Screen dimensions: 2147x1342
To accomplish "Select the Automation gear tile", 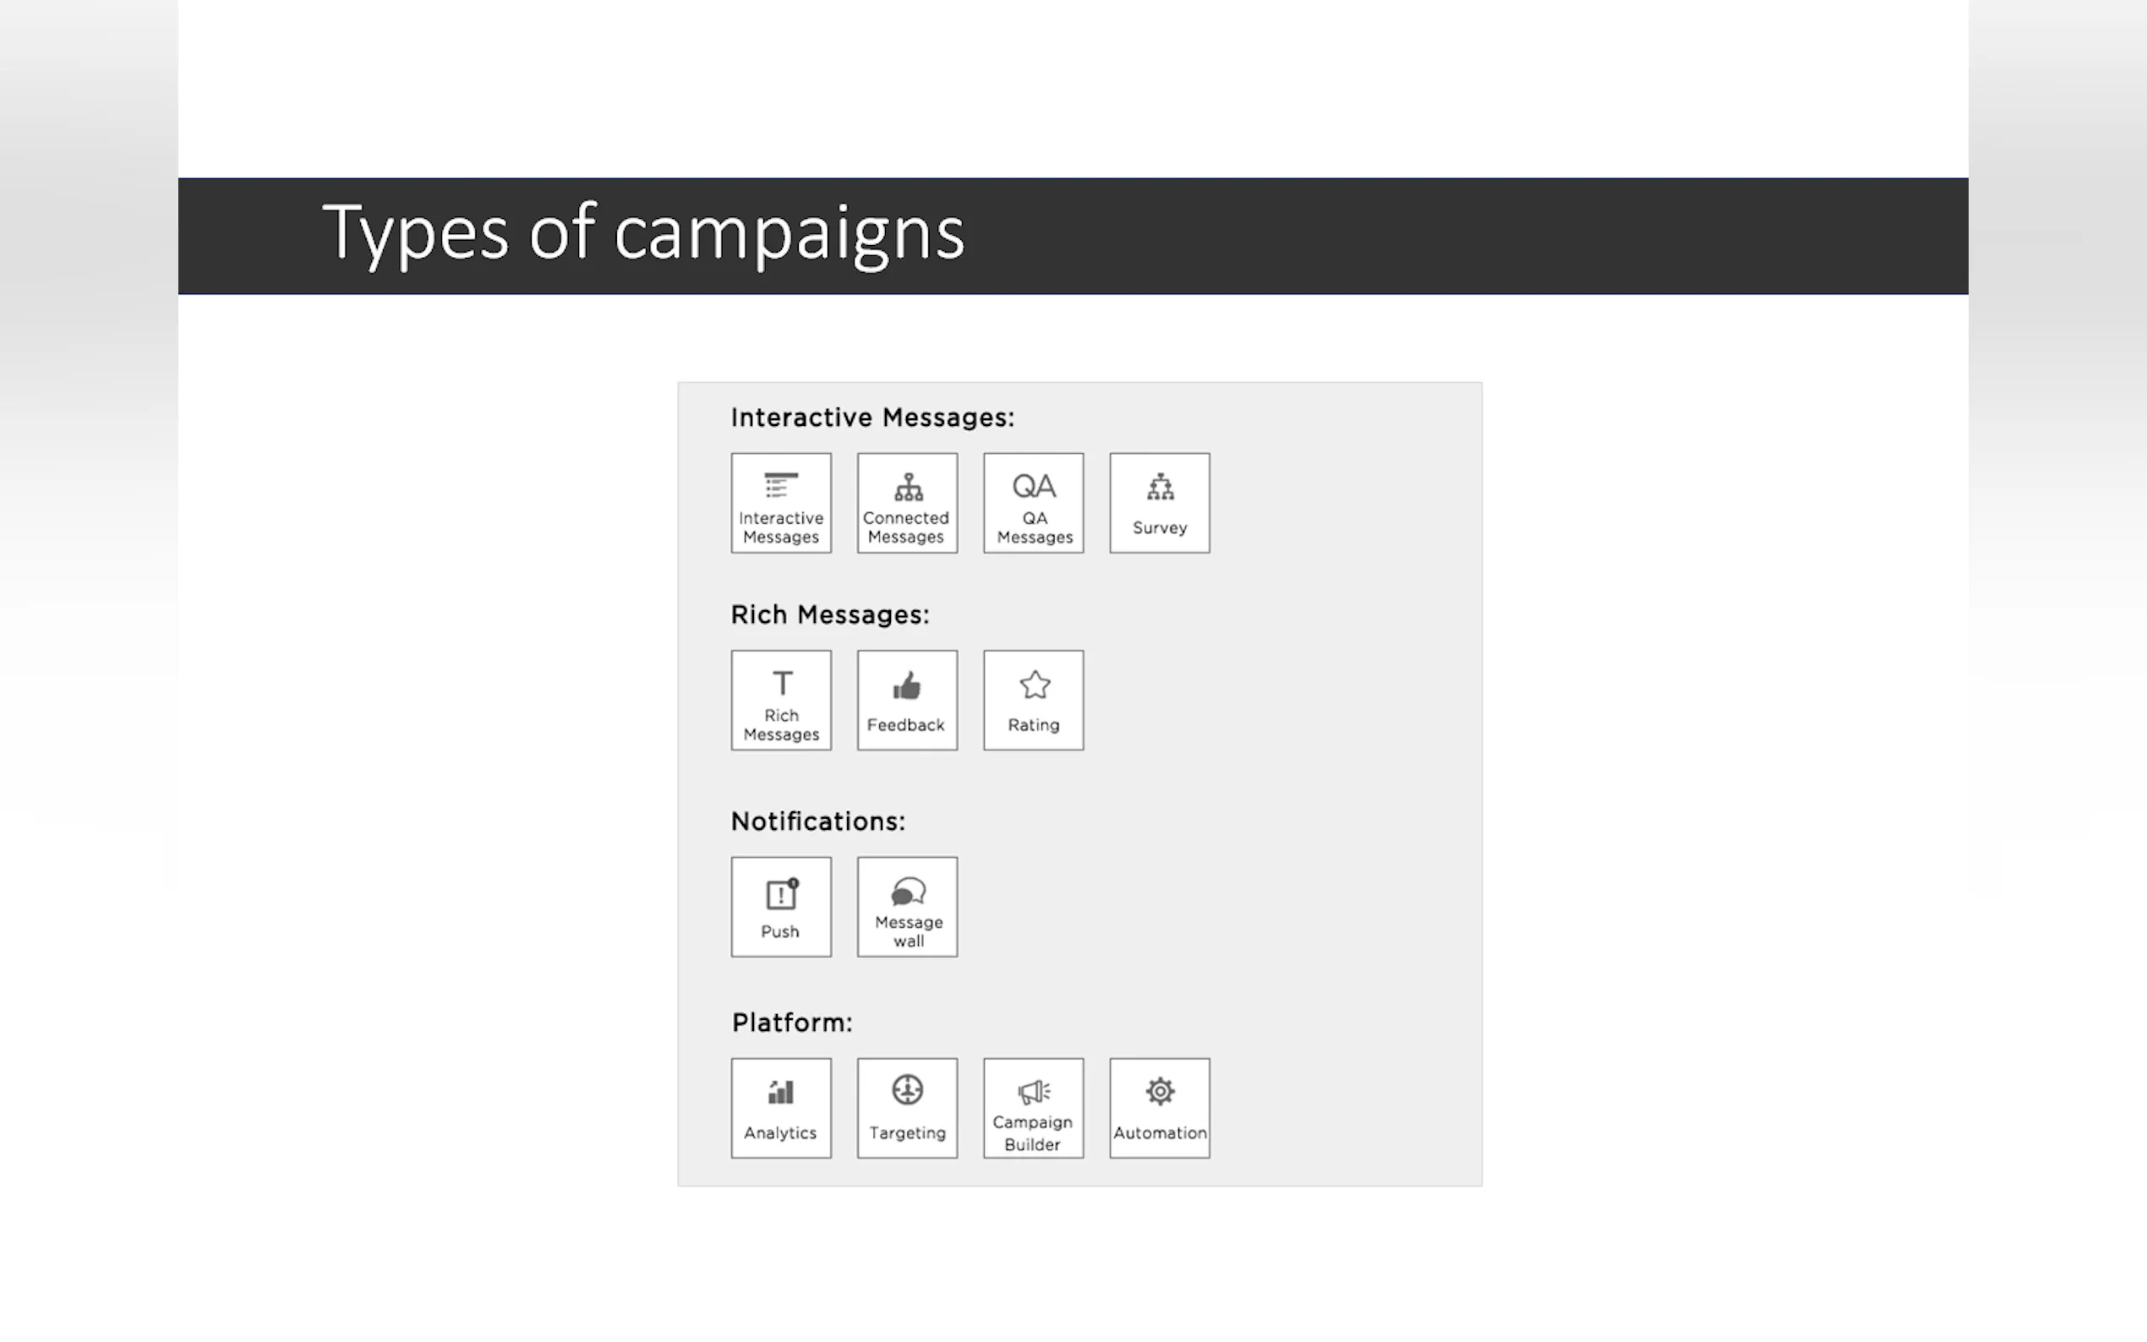I will [x=1159, y=1108].
